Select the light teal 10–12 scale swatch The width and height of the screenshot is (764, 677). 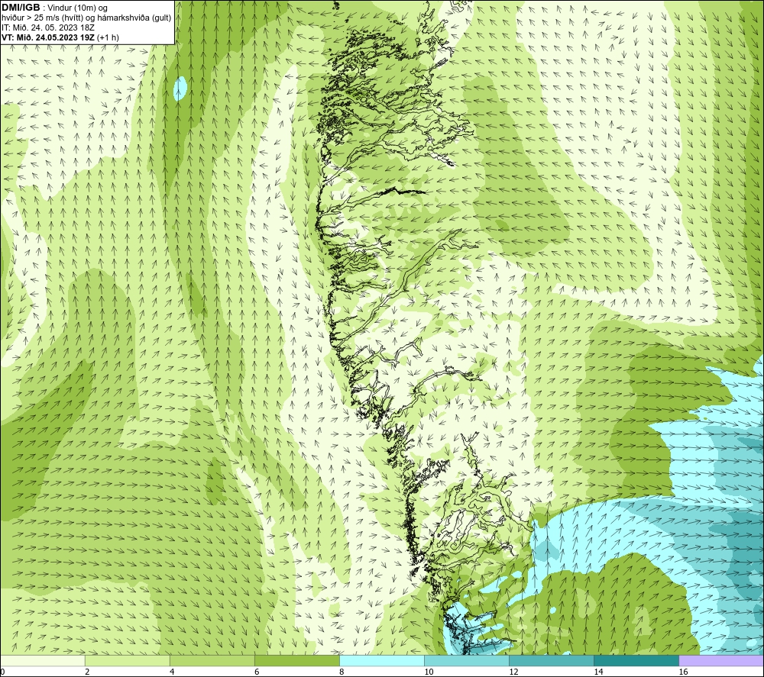466,660
